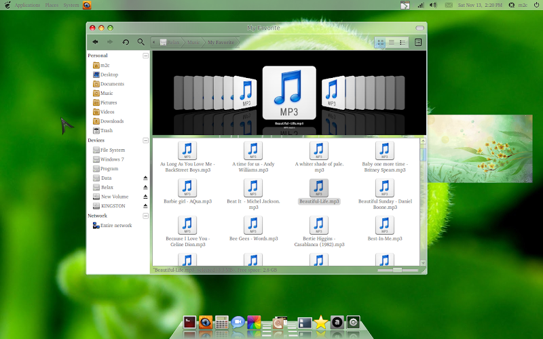Open the mail envelope indicator
Image resolution: width=543 pixels, height=339 pixels.
449,5
